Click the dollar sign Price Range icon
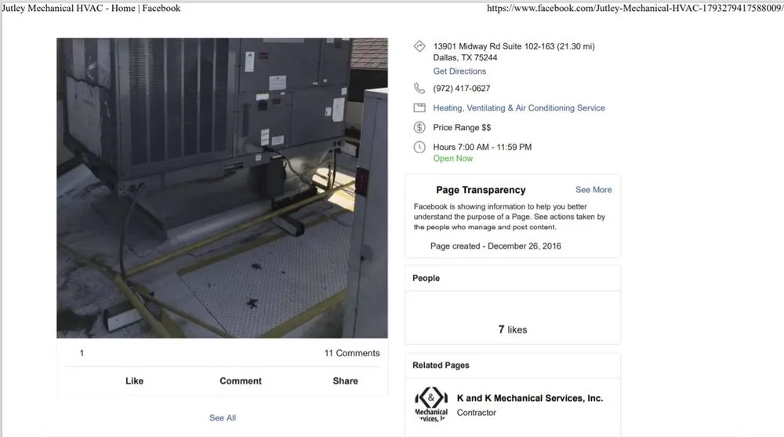The width and height of the screenshot is (784, 437). pos(419,128)
